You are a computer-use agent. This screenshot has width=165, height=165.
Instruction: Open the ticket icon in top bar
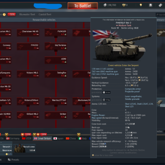click(160, 5)
